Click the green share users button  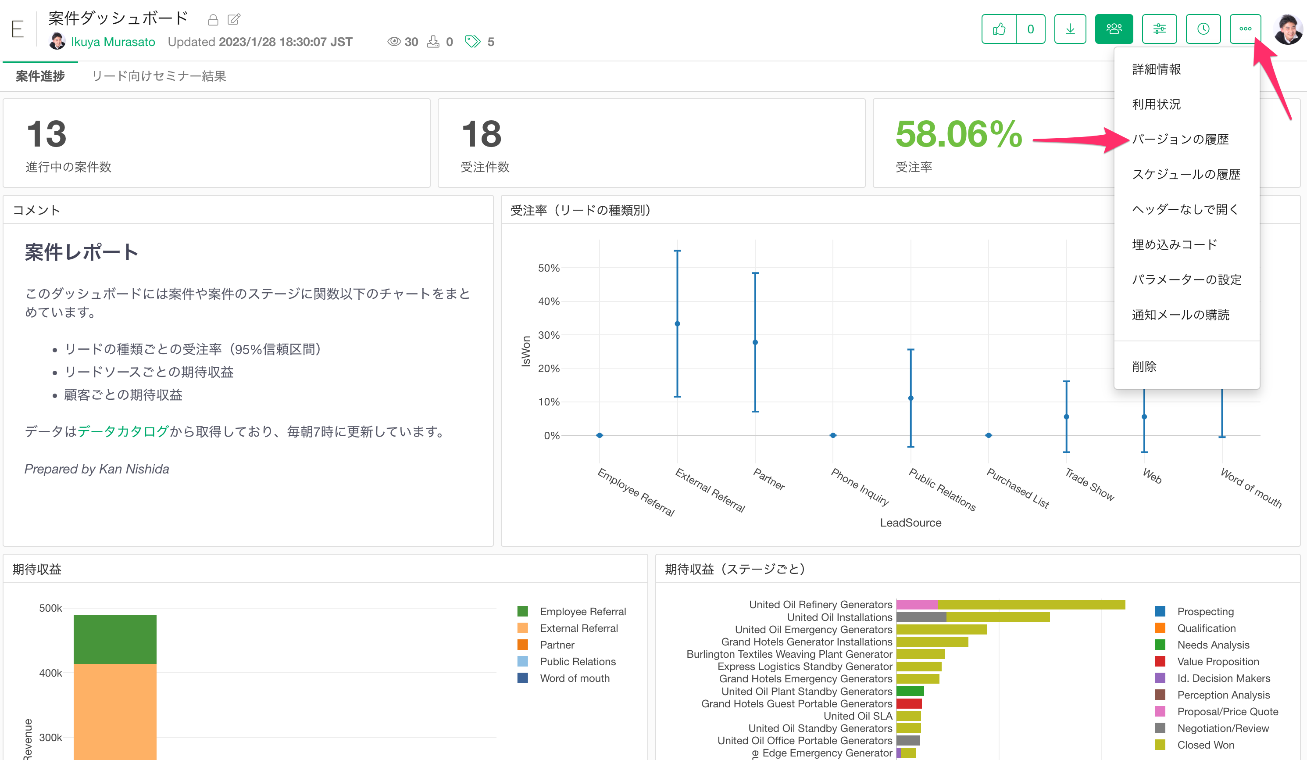tap(1114, 29)
